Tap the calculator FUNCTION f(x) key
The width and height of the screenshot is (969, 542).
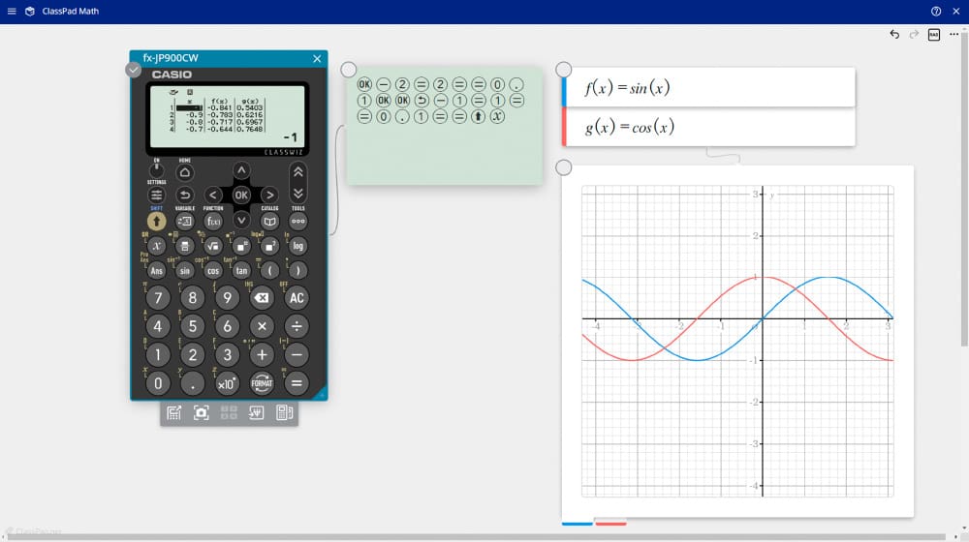click(213, 221)
